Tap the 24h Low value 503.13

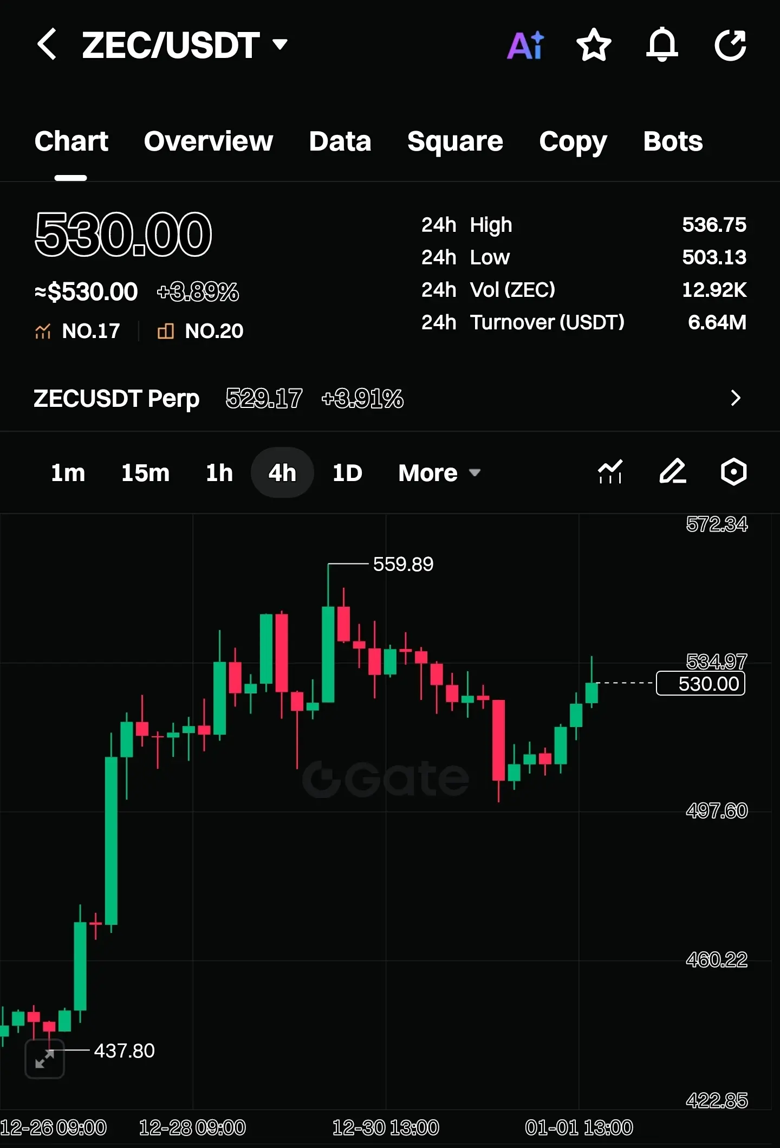(x=714, y=257)
